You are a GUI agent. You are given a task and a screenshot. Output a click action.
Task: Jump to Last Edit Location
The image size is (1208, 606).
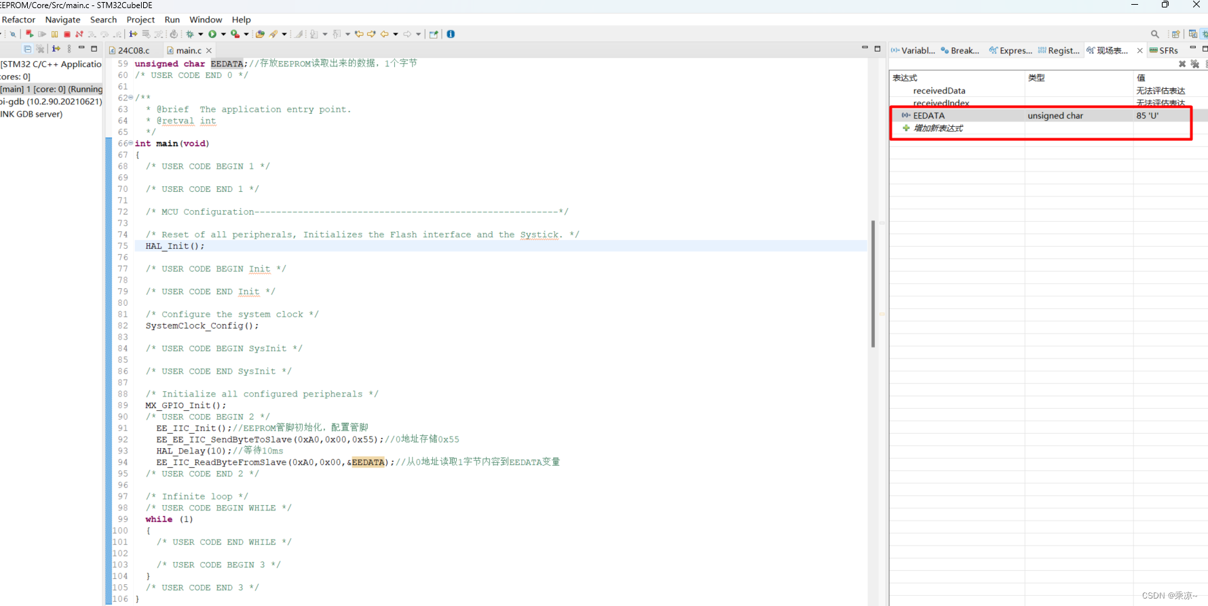tap(359, 34)
